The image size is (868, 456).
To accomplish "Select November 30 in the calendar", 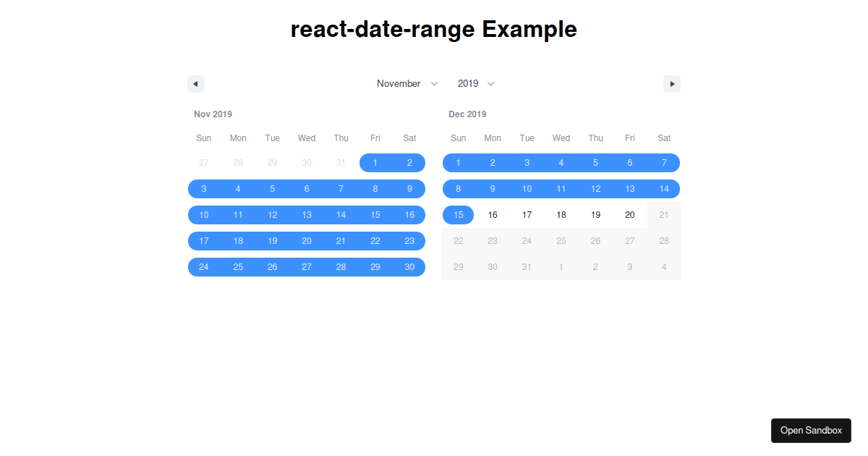I will point(409,266).
